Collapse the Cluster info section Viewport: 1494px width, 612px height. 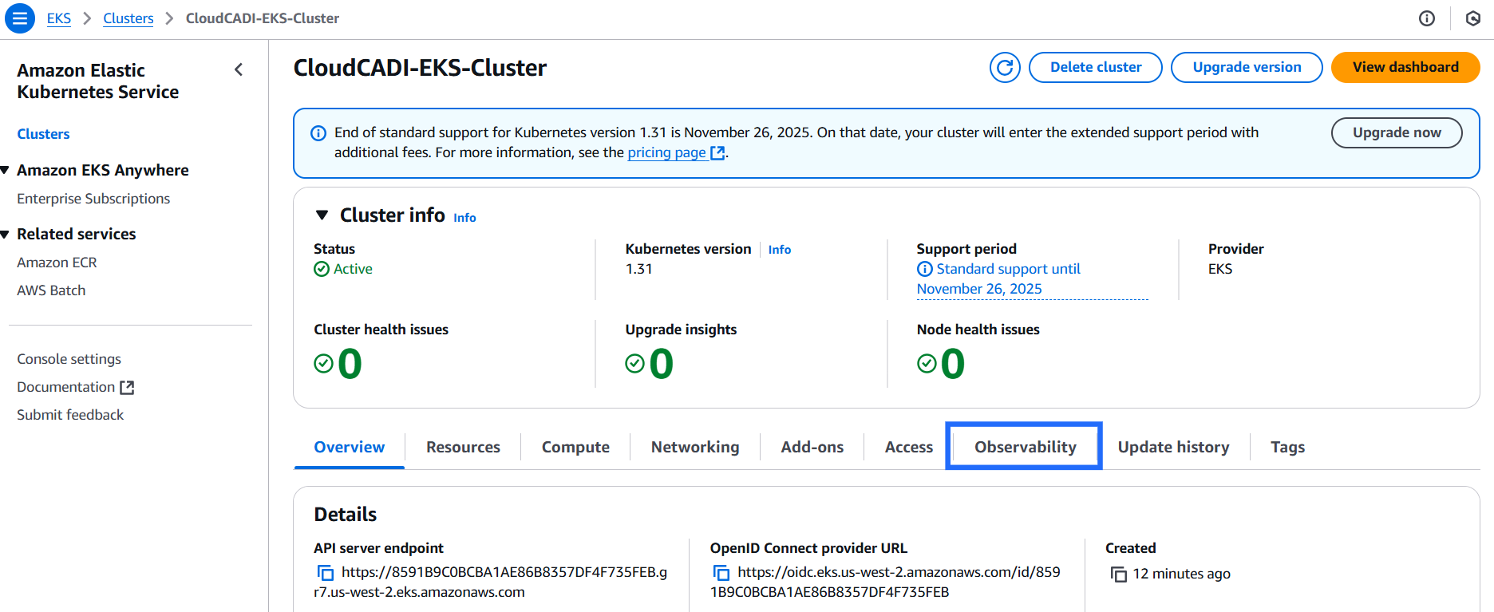[322, 215]
